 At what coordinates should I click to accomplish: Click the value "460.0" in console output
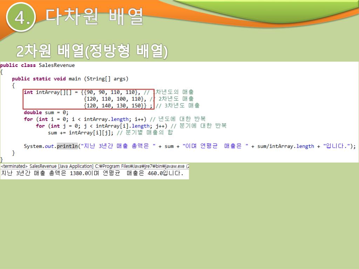point(155,173)
